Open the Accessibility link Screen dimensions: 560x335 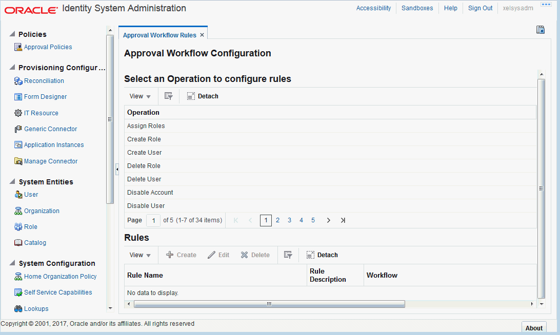pyautogui.click(x=373, y=8)
